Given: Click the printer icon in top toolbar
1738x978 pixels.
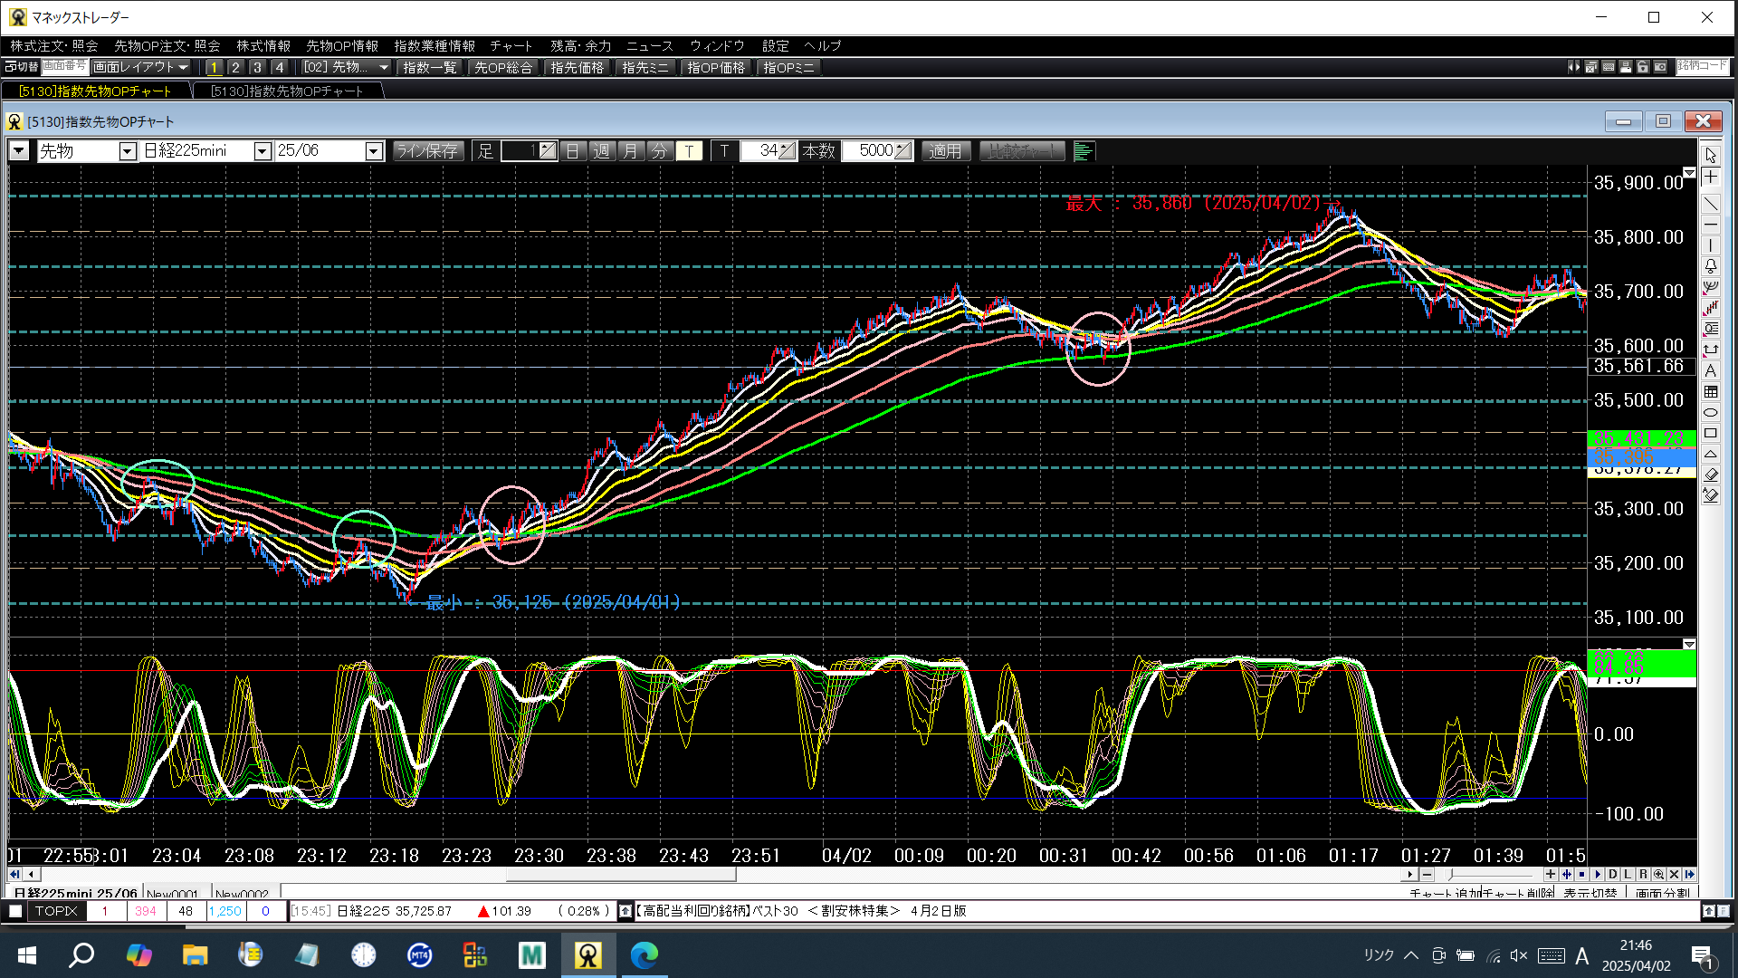Looking at the screenshot, I should click(x=1625, y=67).
